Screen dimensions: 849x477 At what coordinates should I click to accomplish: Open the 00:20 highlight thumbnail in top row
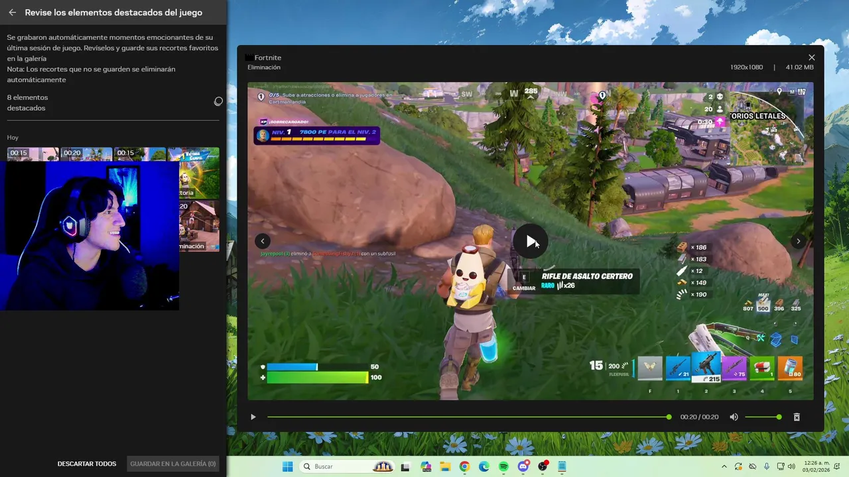pyautogui.click(x=86, y=154)
